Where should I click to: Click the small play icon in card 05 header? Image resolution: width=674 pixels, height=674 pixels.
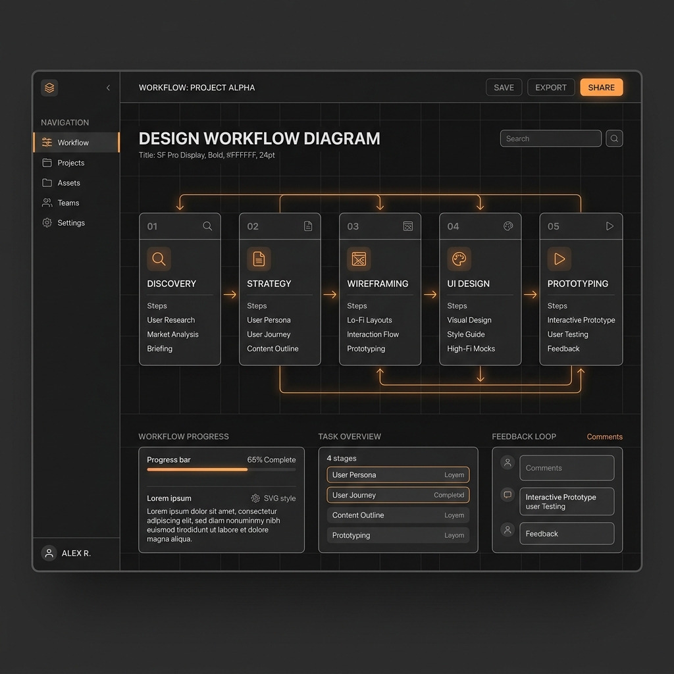click(609, 226)
